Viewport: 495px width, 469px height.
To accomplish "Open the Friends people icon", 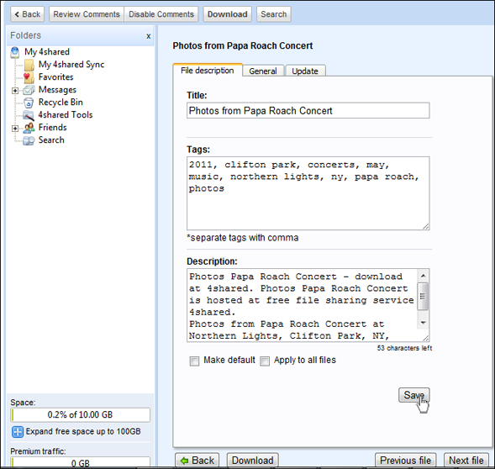I will pyautogui.click(x=29, y=128).
